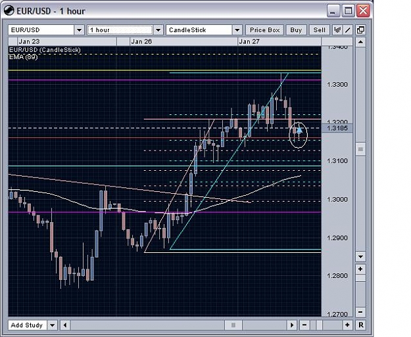Image resolution: width=411 pixels, height=337 pixels.
Task: Click the Jan 27 date header
Action: [249, 41]
